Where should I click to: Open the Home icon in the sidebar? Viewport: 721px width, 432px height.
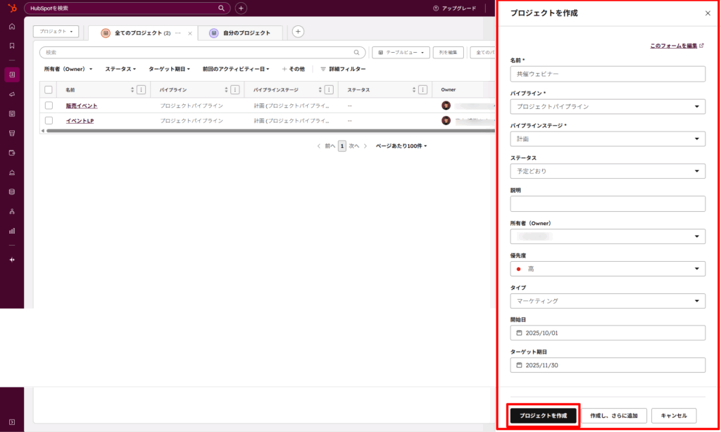point(11,26)
